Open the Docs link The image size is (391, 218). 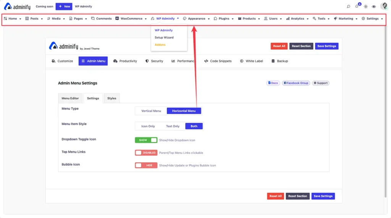(x=273, y=83)
